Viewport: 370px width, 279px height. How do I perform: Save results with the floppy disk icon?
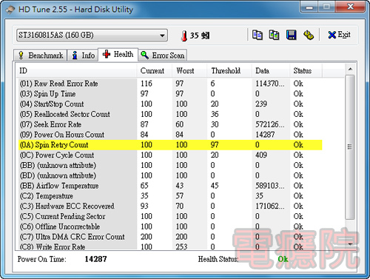click(292, 35)
